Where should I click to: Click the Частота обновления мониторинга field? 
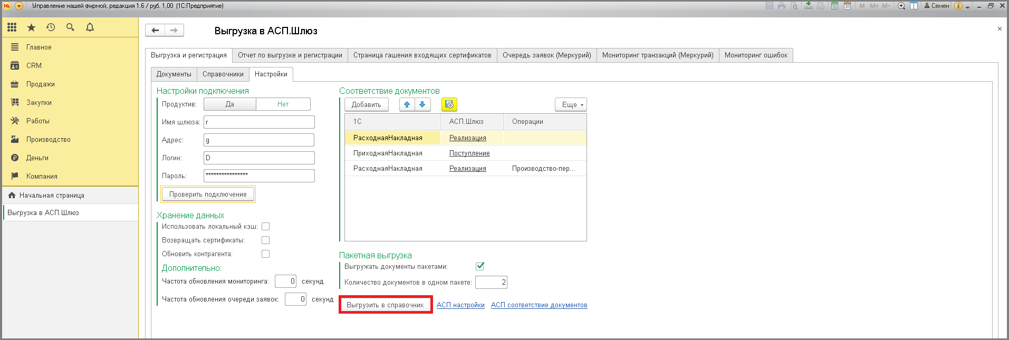click(x=285, y=281)
